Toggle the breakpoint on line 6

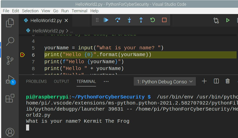tap(22, 55)
